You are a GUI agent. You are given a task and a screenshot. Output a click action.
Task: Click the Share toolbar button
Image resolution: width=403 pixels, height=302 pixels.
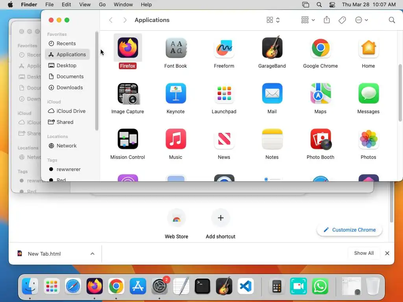pyautogui.click(x=327, y=20)
